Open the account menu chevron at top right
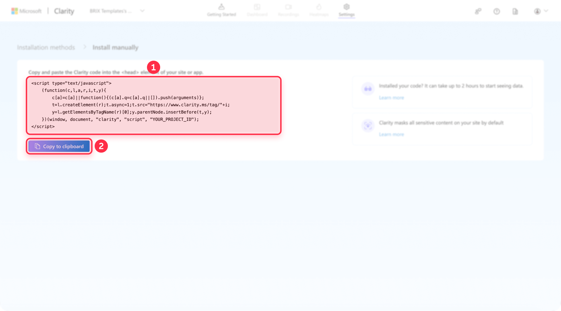Screen dimensions: 561x311 tap(546, 11)
